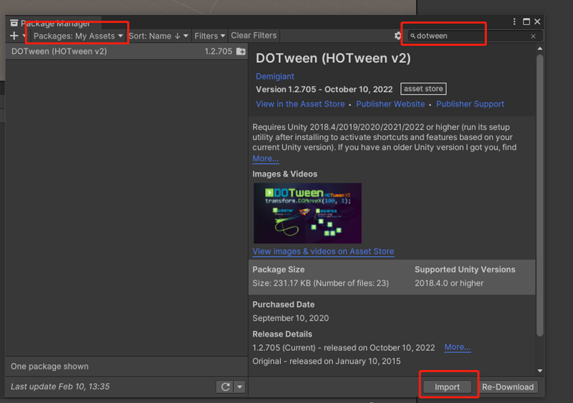The width and height of the screenshot is (573, 403).
Task: Open View images & videos on Asset Store
Action: (323, 251)
